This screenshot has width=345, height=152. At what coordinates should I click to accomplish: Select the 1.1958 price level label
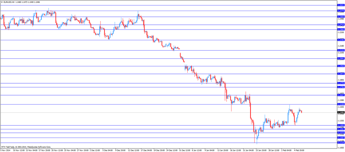click(341, 66)
